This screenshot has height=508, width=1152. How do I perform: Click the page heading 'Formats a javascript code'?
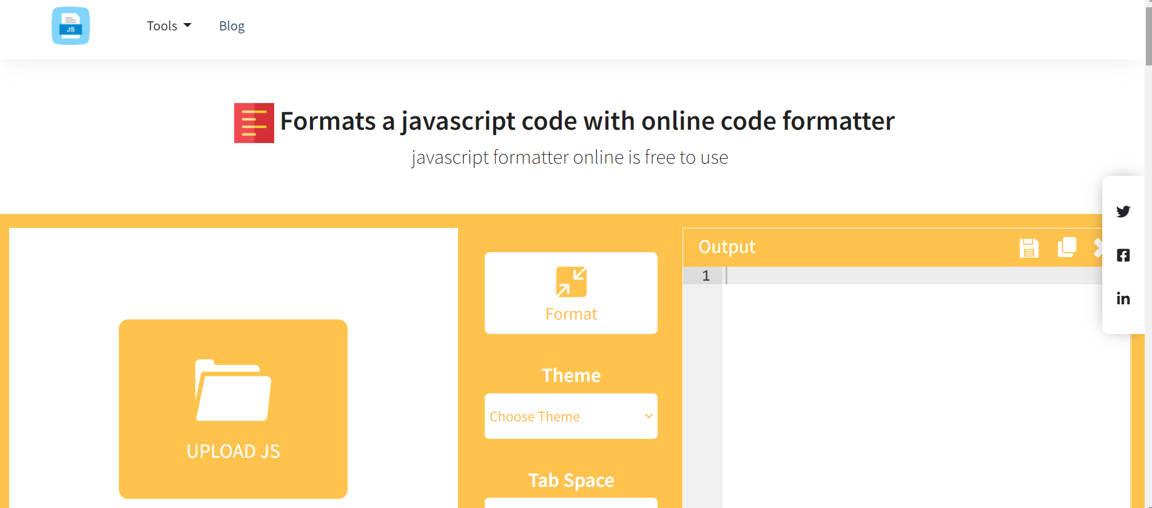(x=587, y=121)
